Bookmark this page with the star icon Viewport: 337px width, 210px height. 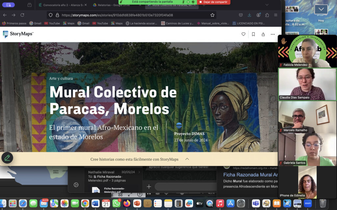click(212, 15)
